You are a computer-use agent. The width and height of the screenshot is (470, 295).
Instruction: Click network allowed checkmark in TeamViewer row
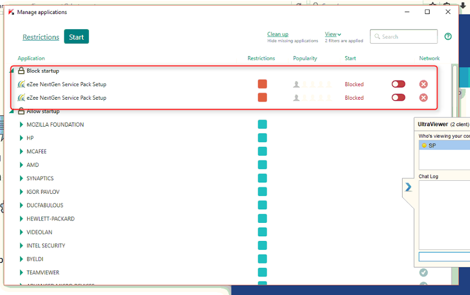point(423,273)
